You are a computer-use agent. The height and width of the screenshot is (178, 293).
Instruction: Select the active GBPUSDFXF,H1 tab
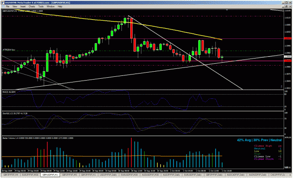pos(50,175)
